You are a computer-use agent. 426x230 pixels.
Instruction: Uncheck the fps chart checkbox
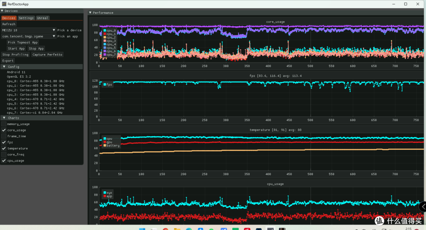tap(4, 142)
